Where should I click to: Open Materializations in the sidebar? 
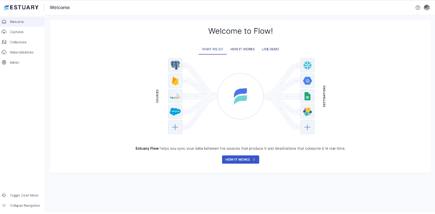coord(22,52)
